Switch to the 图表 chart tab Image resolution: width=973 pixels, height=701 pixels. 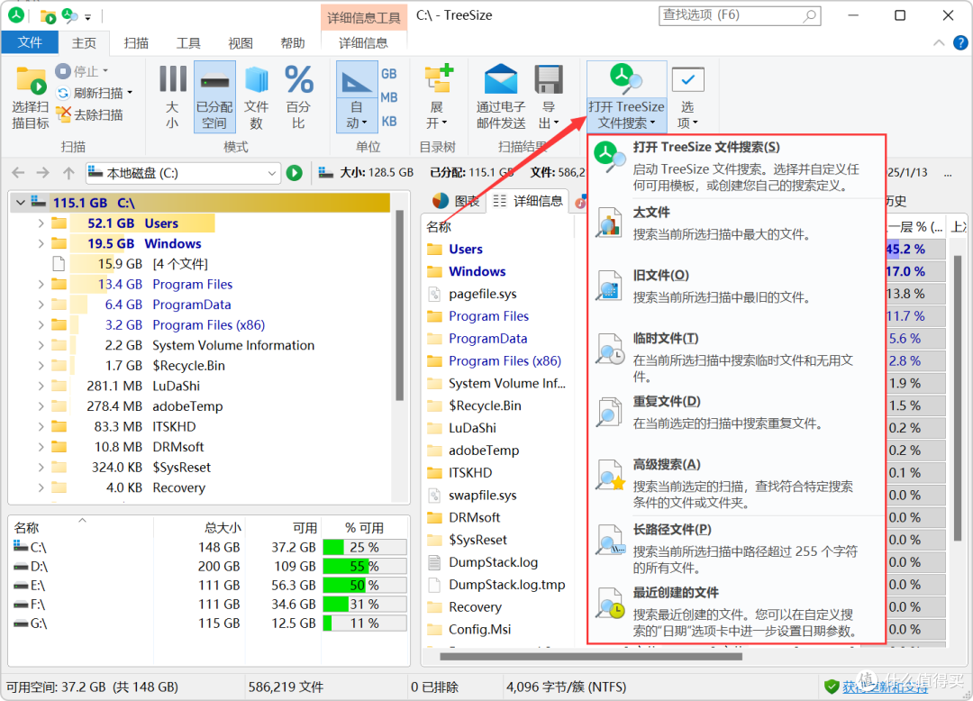click(457, 201)
